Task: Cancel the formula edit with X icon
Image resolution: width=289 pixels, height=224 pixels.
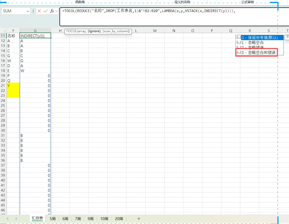Action: (x=39, y=11)
